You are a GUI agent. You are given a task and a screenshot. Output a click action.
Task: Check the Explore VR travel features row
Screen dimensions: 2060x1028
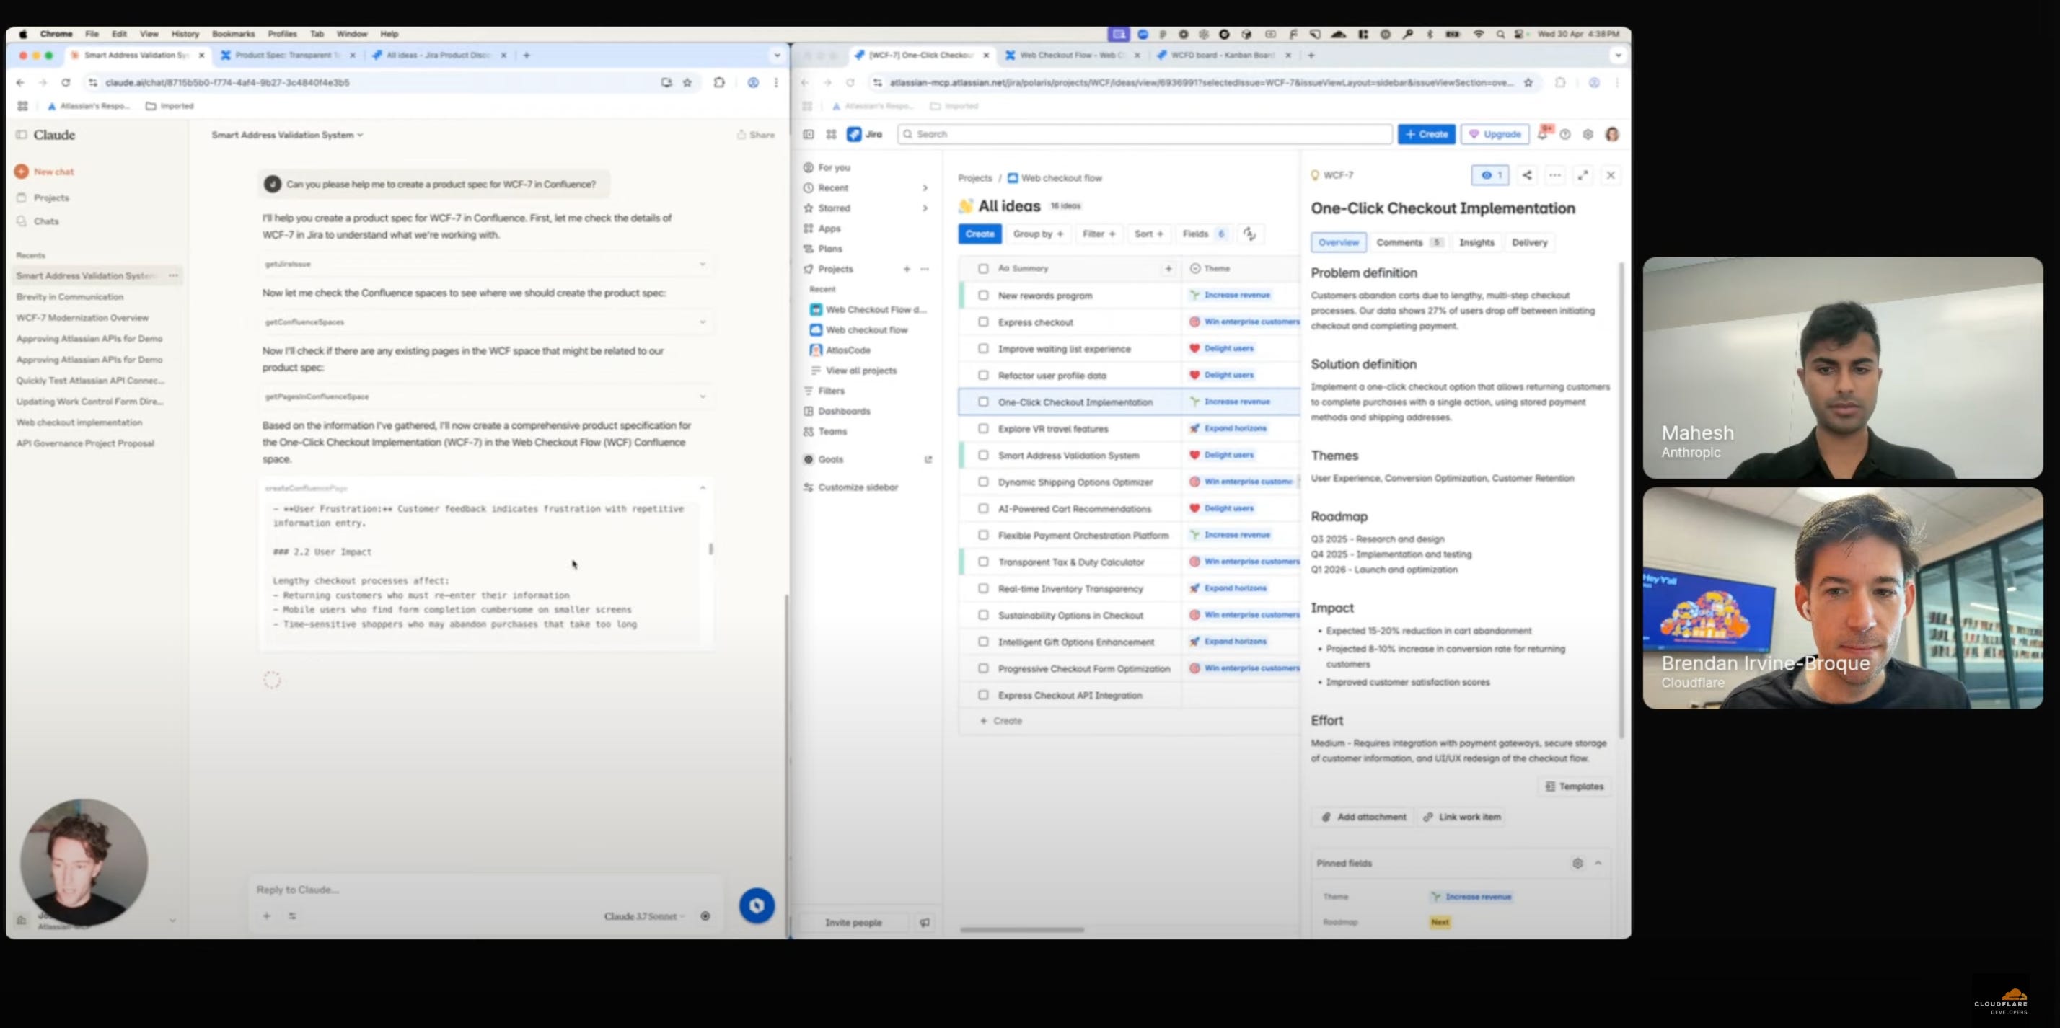point(984,428)
